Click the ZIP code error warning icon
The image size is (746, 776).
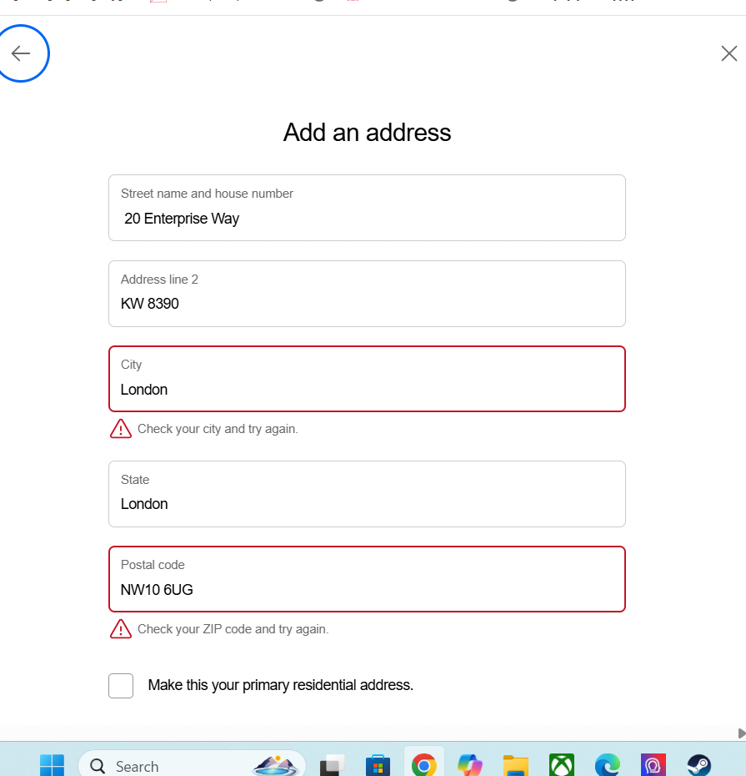[x=121, y=629]
